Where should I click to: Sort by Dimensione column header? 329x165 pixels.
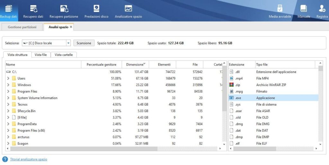[135, 64]
